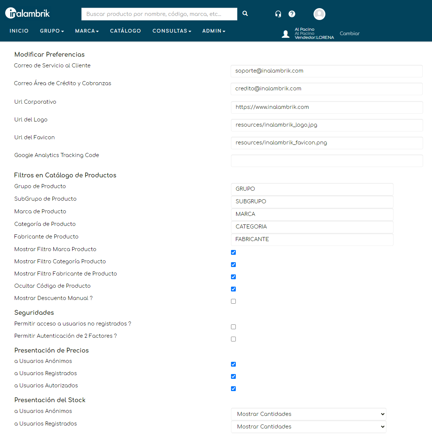Edit the SubGrupo de Producto field
Screen dimensions: 432x437
pyautogui.click(x=312, y=202)
